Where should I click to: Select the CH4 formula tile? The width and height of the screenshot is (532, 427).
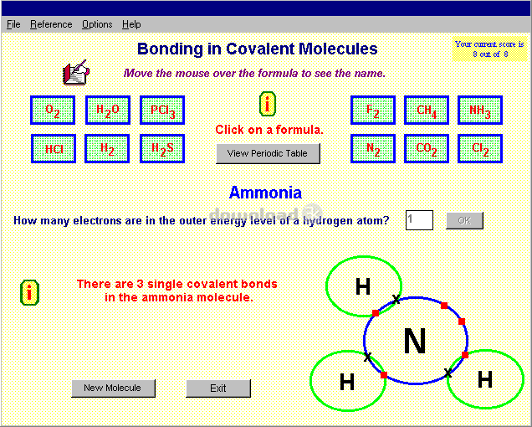point(427,110)
